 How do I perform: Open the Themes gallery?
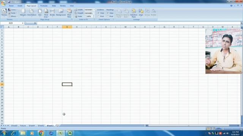4,13
